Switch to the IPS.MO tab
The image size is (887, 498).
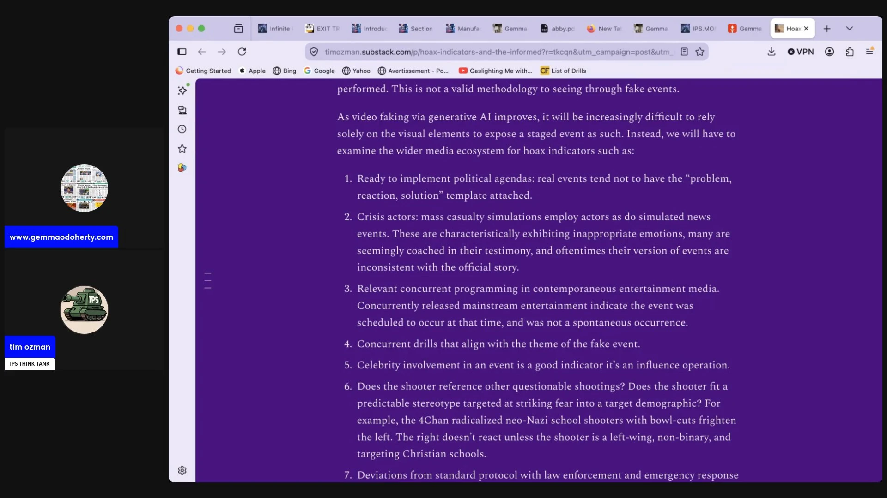699,29
